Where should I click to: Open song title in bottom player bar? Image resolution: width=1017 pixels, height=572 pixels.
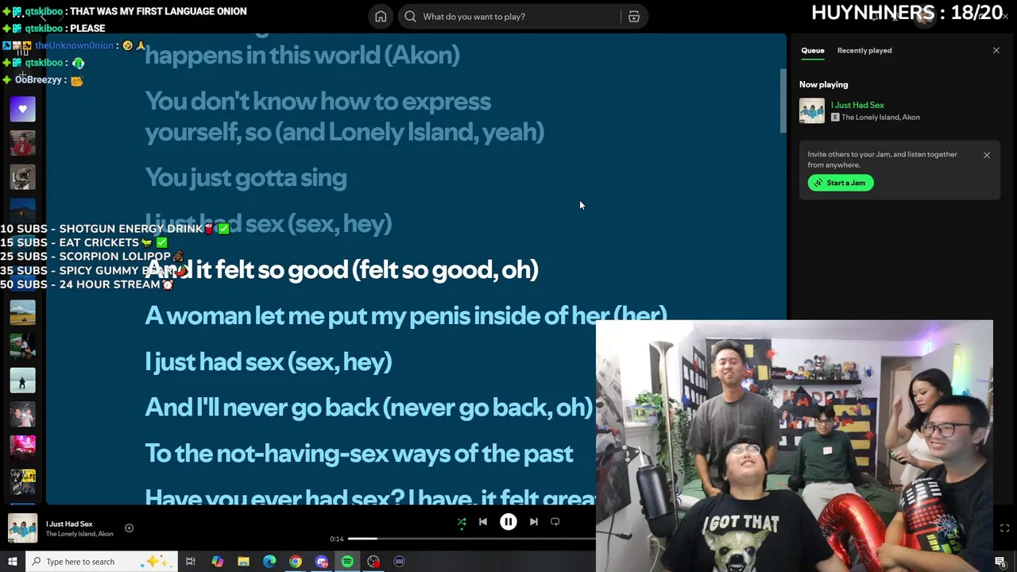coord(69,524)
